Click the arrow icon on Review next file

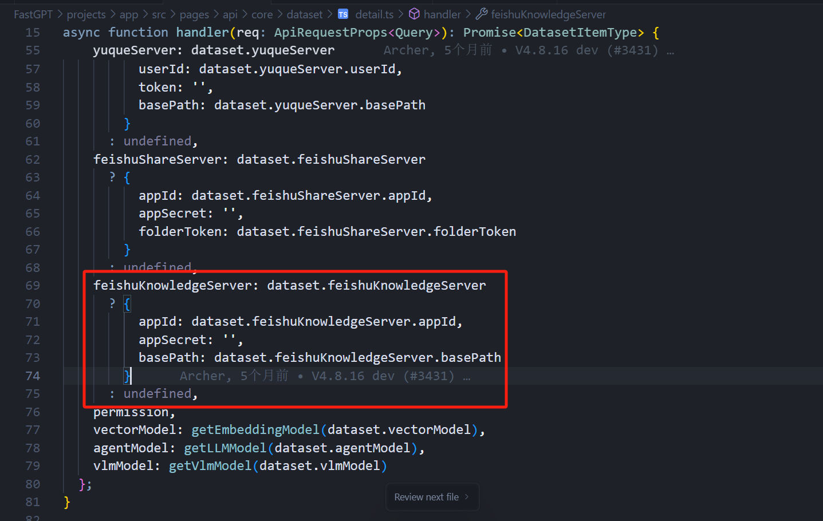(467, 497)
